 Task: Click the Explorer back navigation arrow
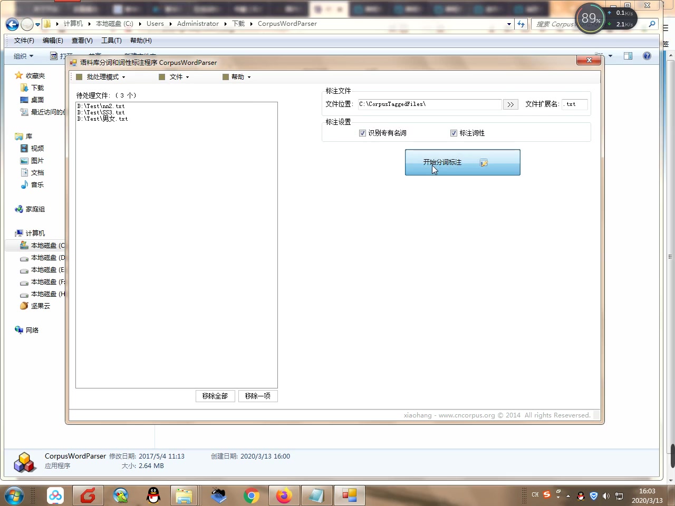(x=12, y=24)
